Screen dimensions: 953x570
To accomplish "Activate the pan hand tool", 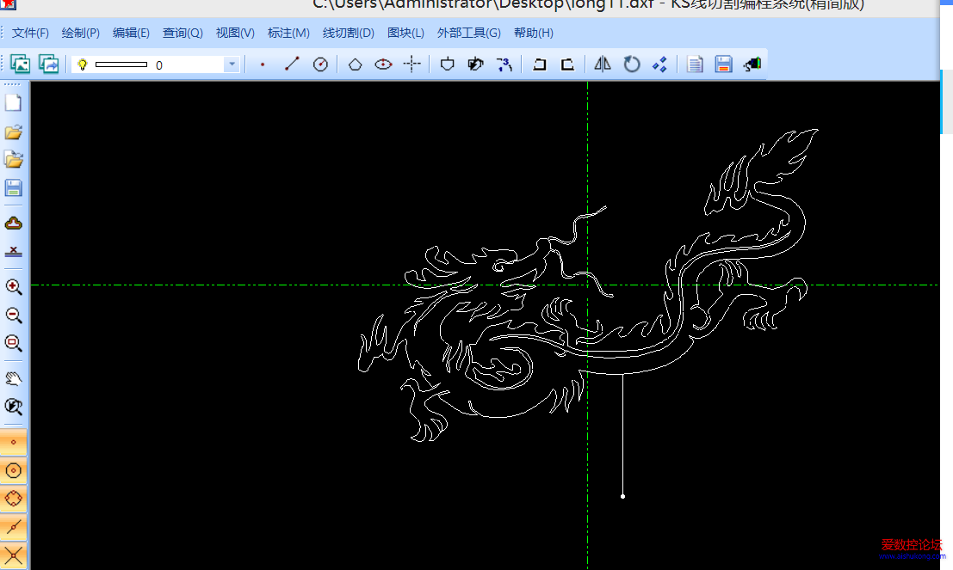I will pos(14,378).
